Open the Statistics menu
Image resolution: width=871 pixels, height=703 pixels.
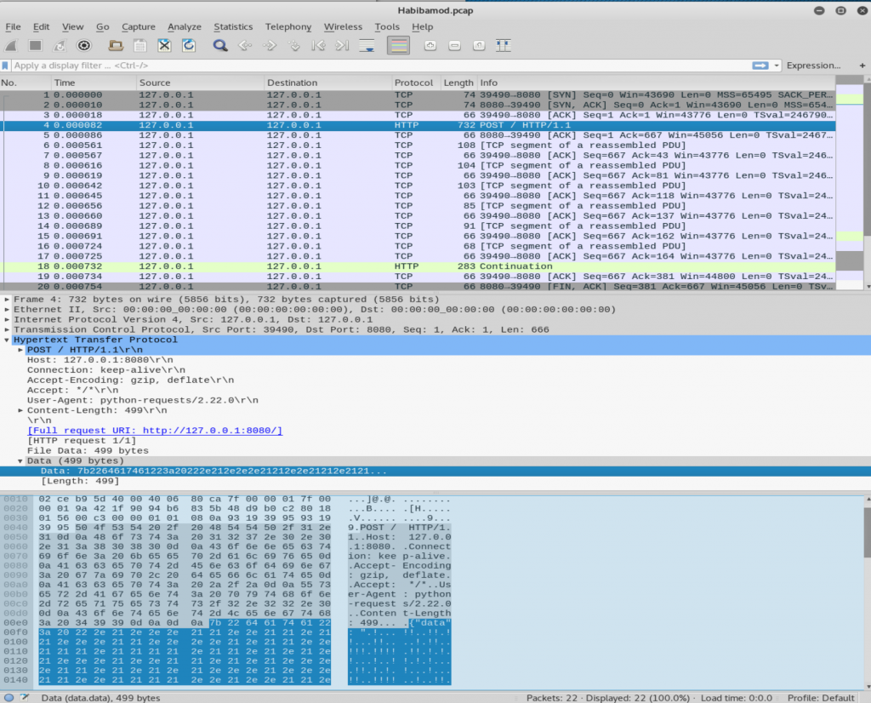pos(233,26)
